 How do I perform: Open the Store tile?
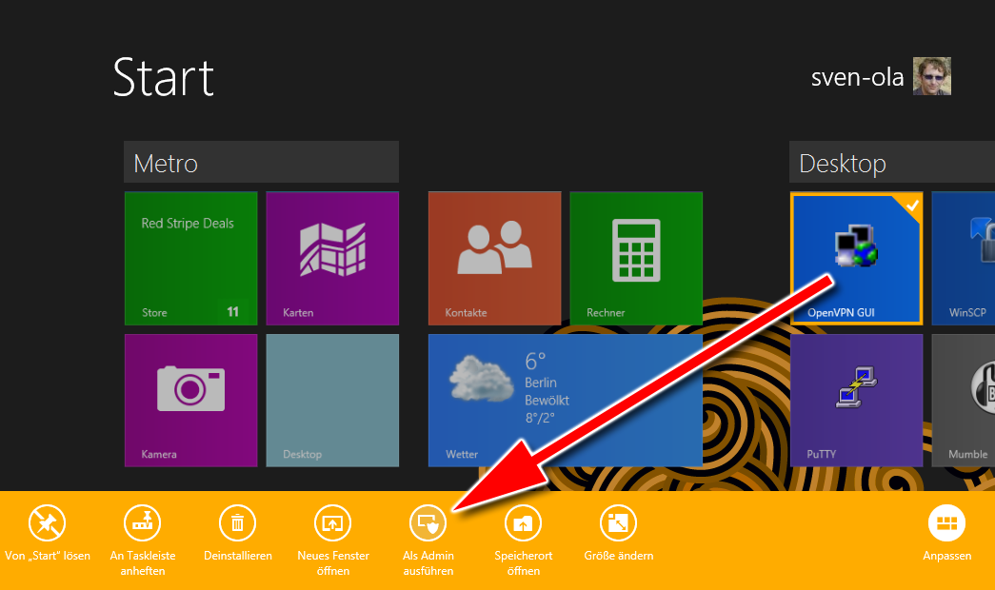(x=190, y=258)
